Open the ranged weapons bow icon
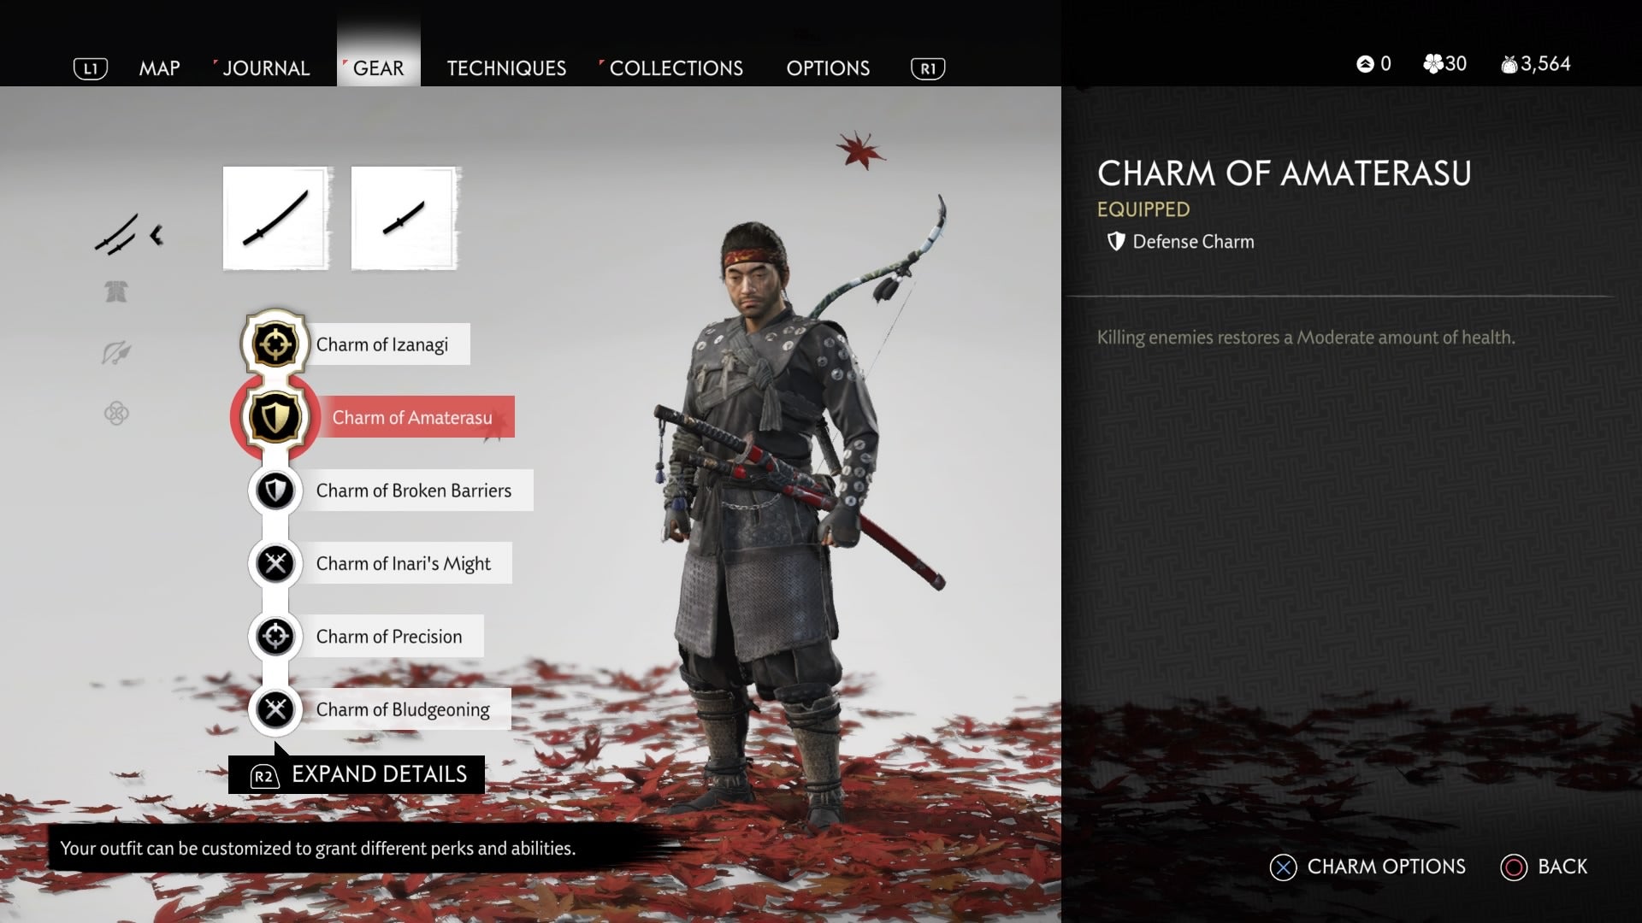The image size is (1642, 923). tap(116, 353)
